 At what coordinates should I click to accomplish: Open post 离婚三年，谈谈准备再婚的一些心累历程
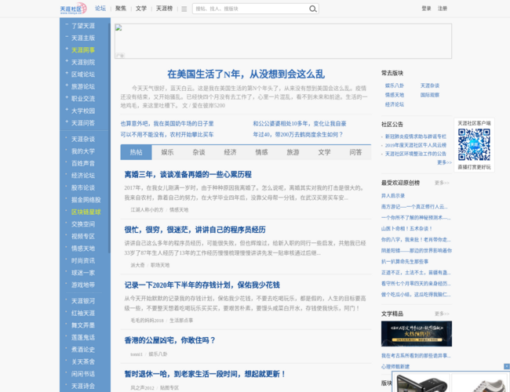[x=188, y=175]
